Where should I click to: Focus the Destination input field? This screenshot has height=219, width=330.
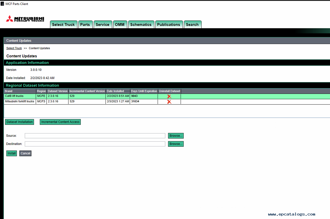click(x=95, y=144)
